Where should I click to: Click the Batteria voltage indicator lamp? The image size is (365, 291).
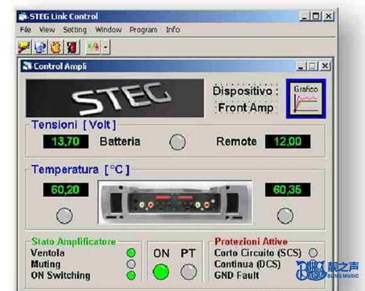(x=177, y=142)
